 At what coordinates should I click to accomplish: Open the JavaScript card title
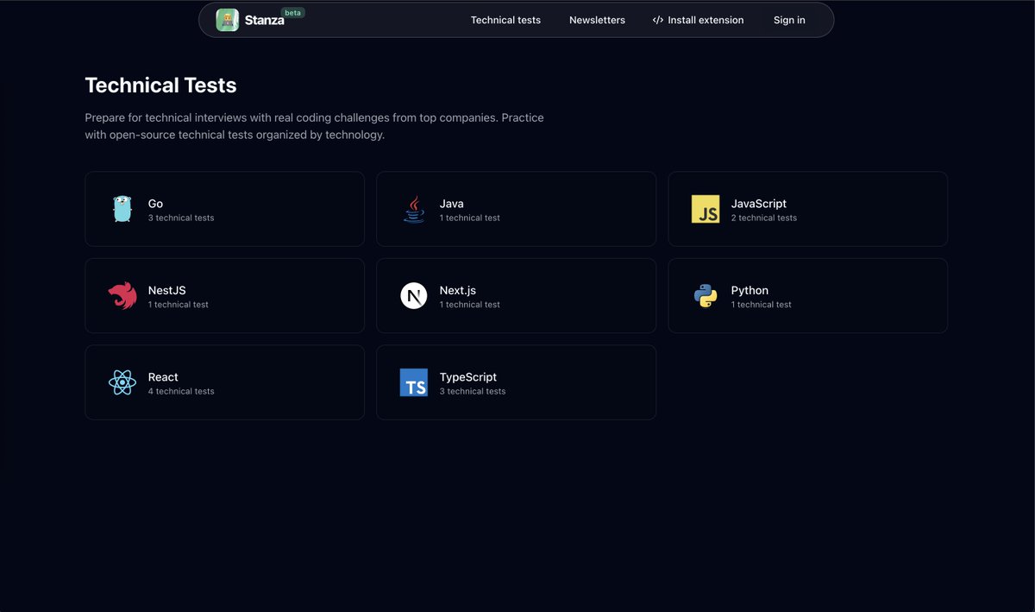pos(759,204)
